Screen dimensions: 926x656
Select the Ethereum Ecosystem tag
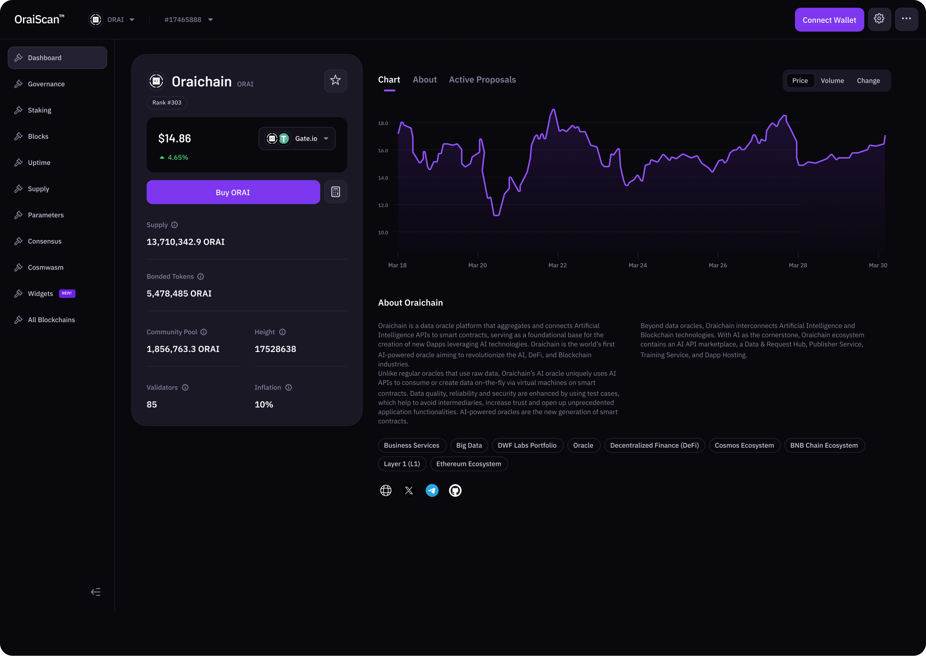point(469,464)
